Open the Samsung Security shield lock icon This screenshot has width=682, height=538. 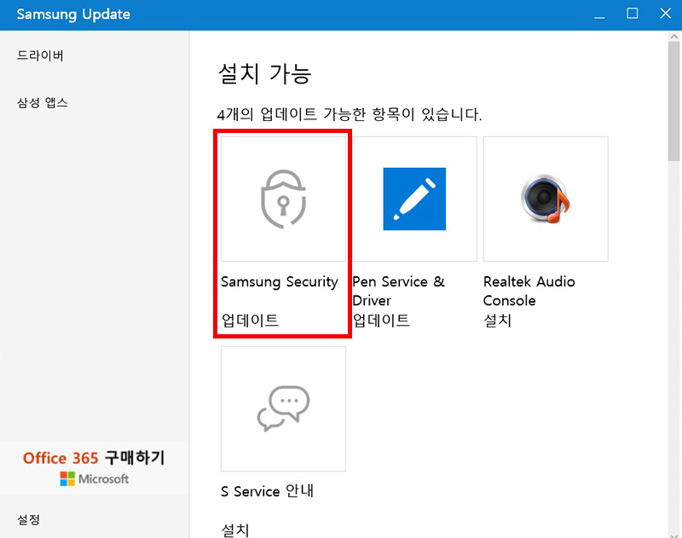pos(284,200)
